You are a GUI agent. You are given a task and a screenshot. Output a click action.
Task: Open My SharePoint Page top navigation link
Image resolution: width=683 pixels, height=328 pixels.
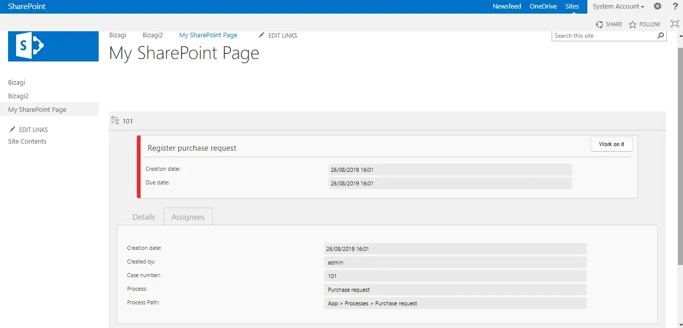(x=208, y=35)
